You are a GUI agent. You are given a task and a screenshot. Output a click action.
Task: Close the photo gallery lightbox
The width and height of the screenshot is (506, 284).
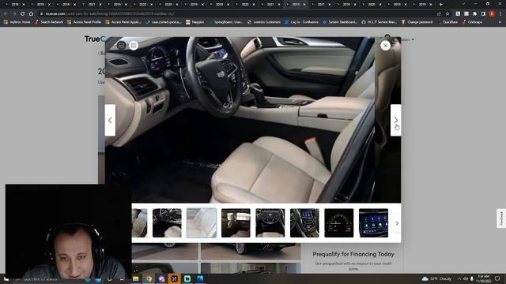click(x=385, y=46)
